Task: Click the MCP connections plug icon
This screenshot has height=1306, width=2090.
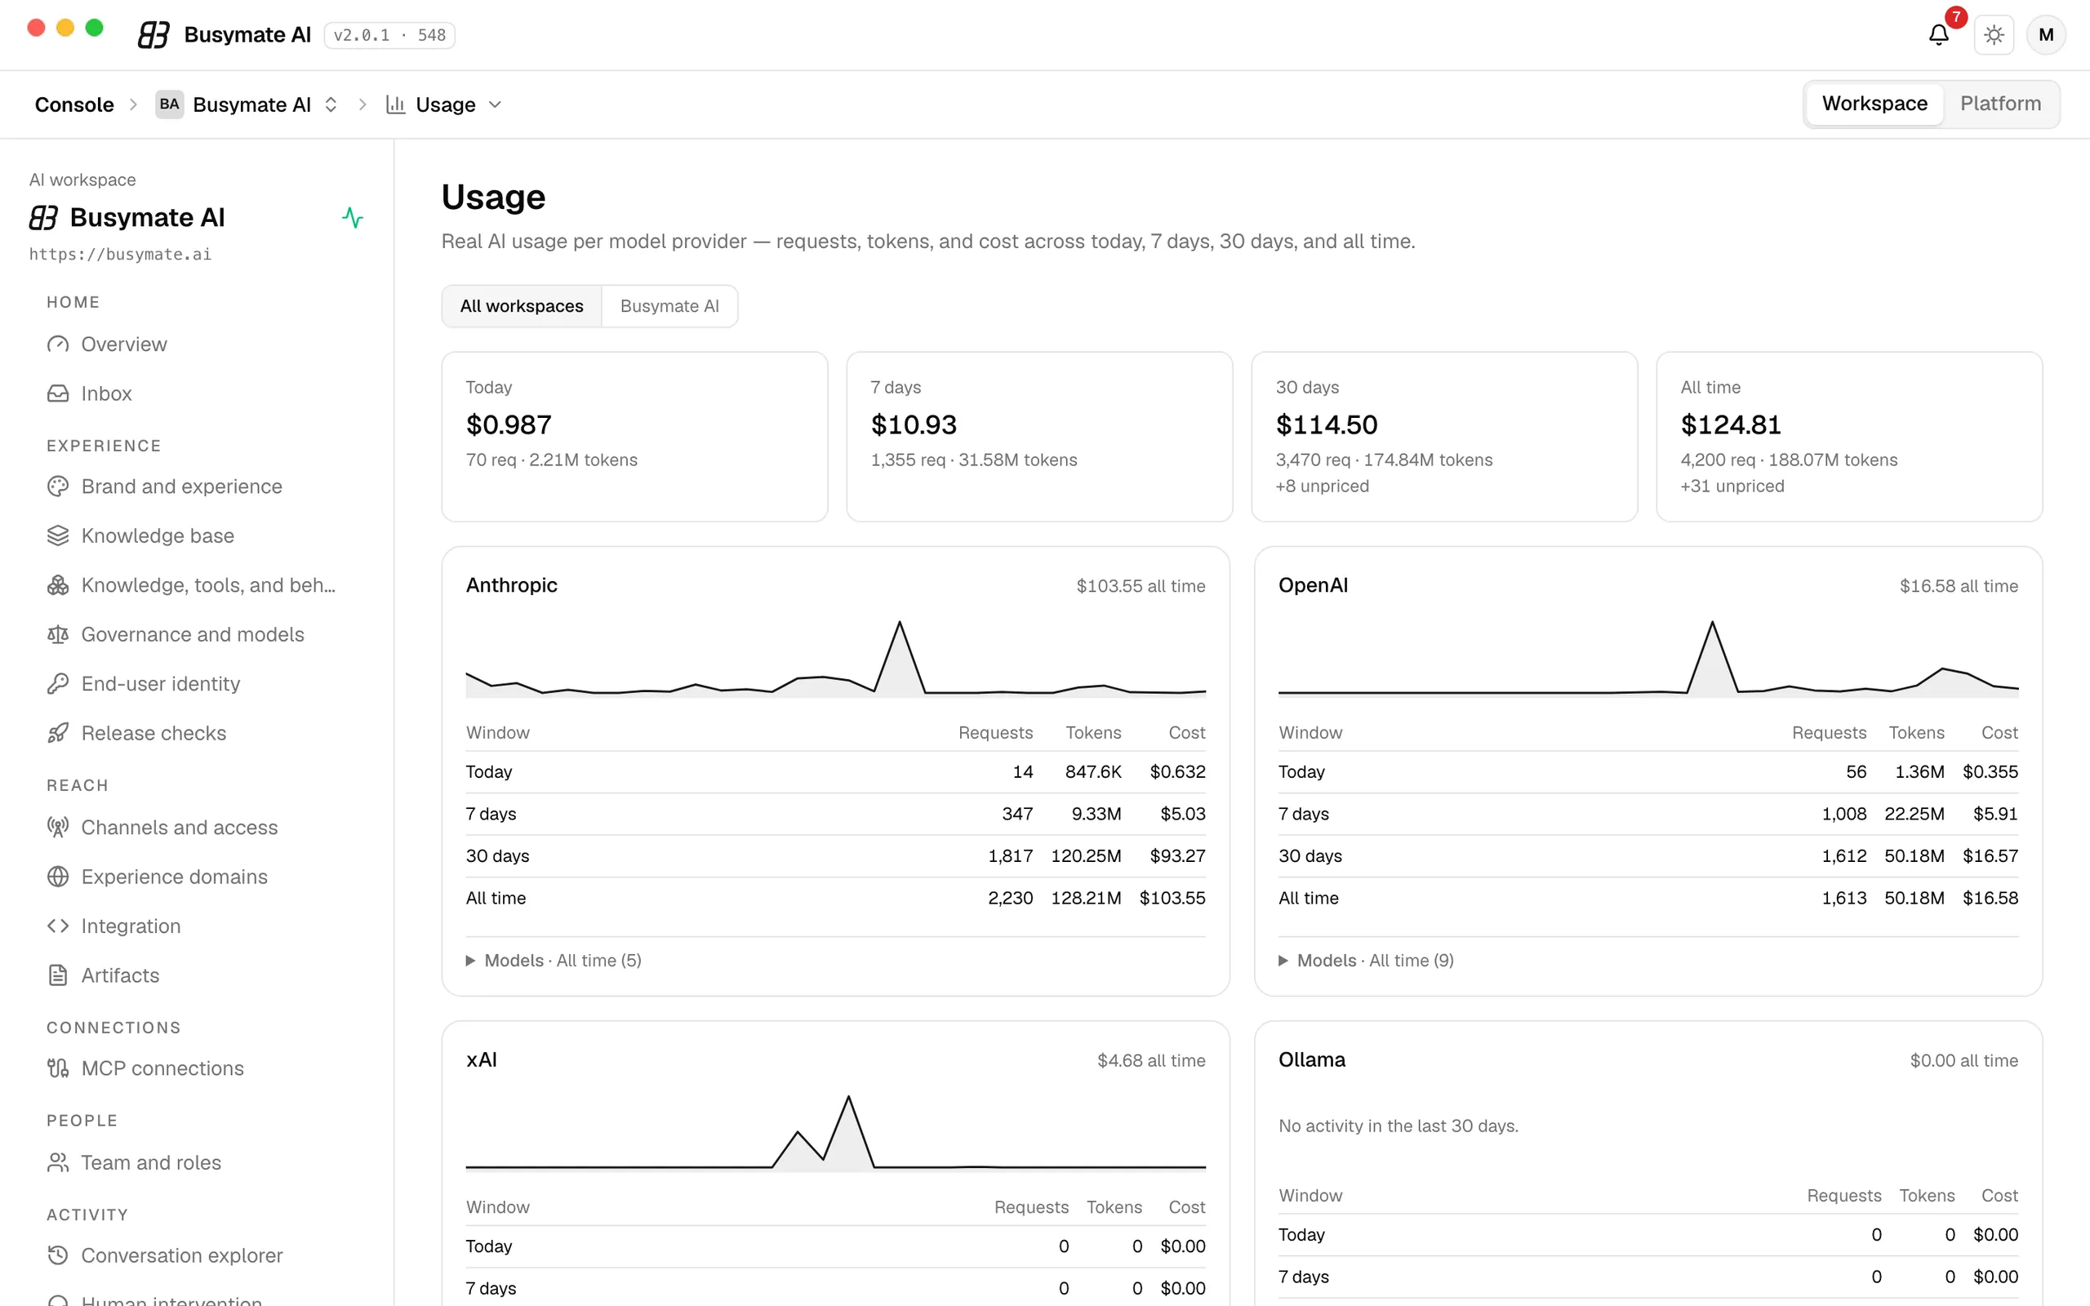Action: point(58,1068)
